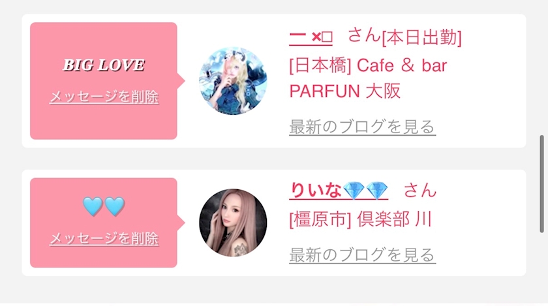Click the left blue heart emoji
Image resolution: width=548 pixels, height=306 pixels.
(x=93, y=206)
